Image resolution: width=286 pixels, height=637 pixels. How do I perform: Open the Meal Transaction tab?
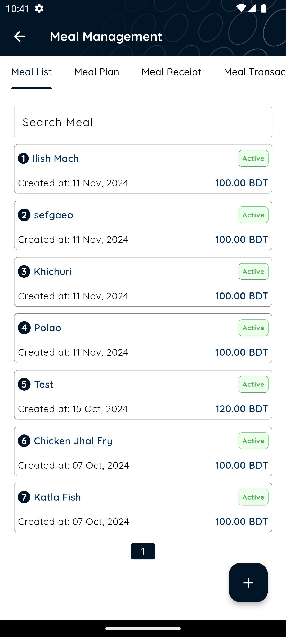tap(255, 72)
